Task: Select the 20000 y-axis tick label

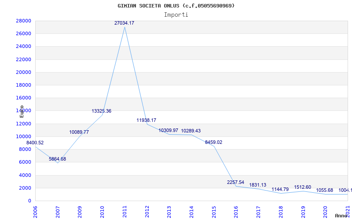Action: point(23,72)
